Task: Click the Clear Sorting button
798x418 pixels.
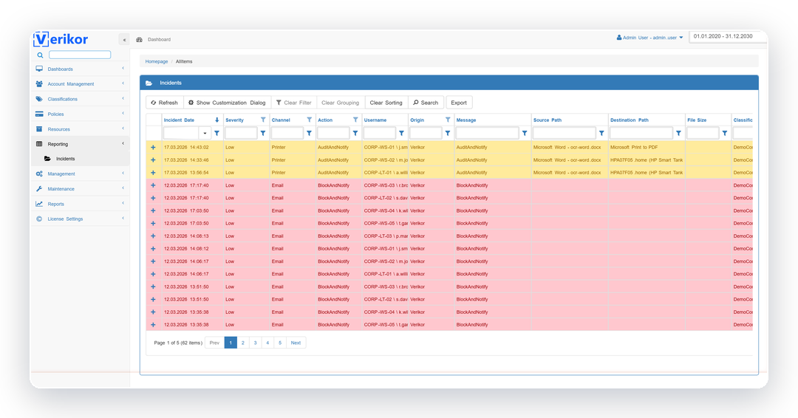Action: tap(386, 103)
